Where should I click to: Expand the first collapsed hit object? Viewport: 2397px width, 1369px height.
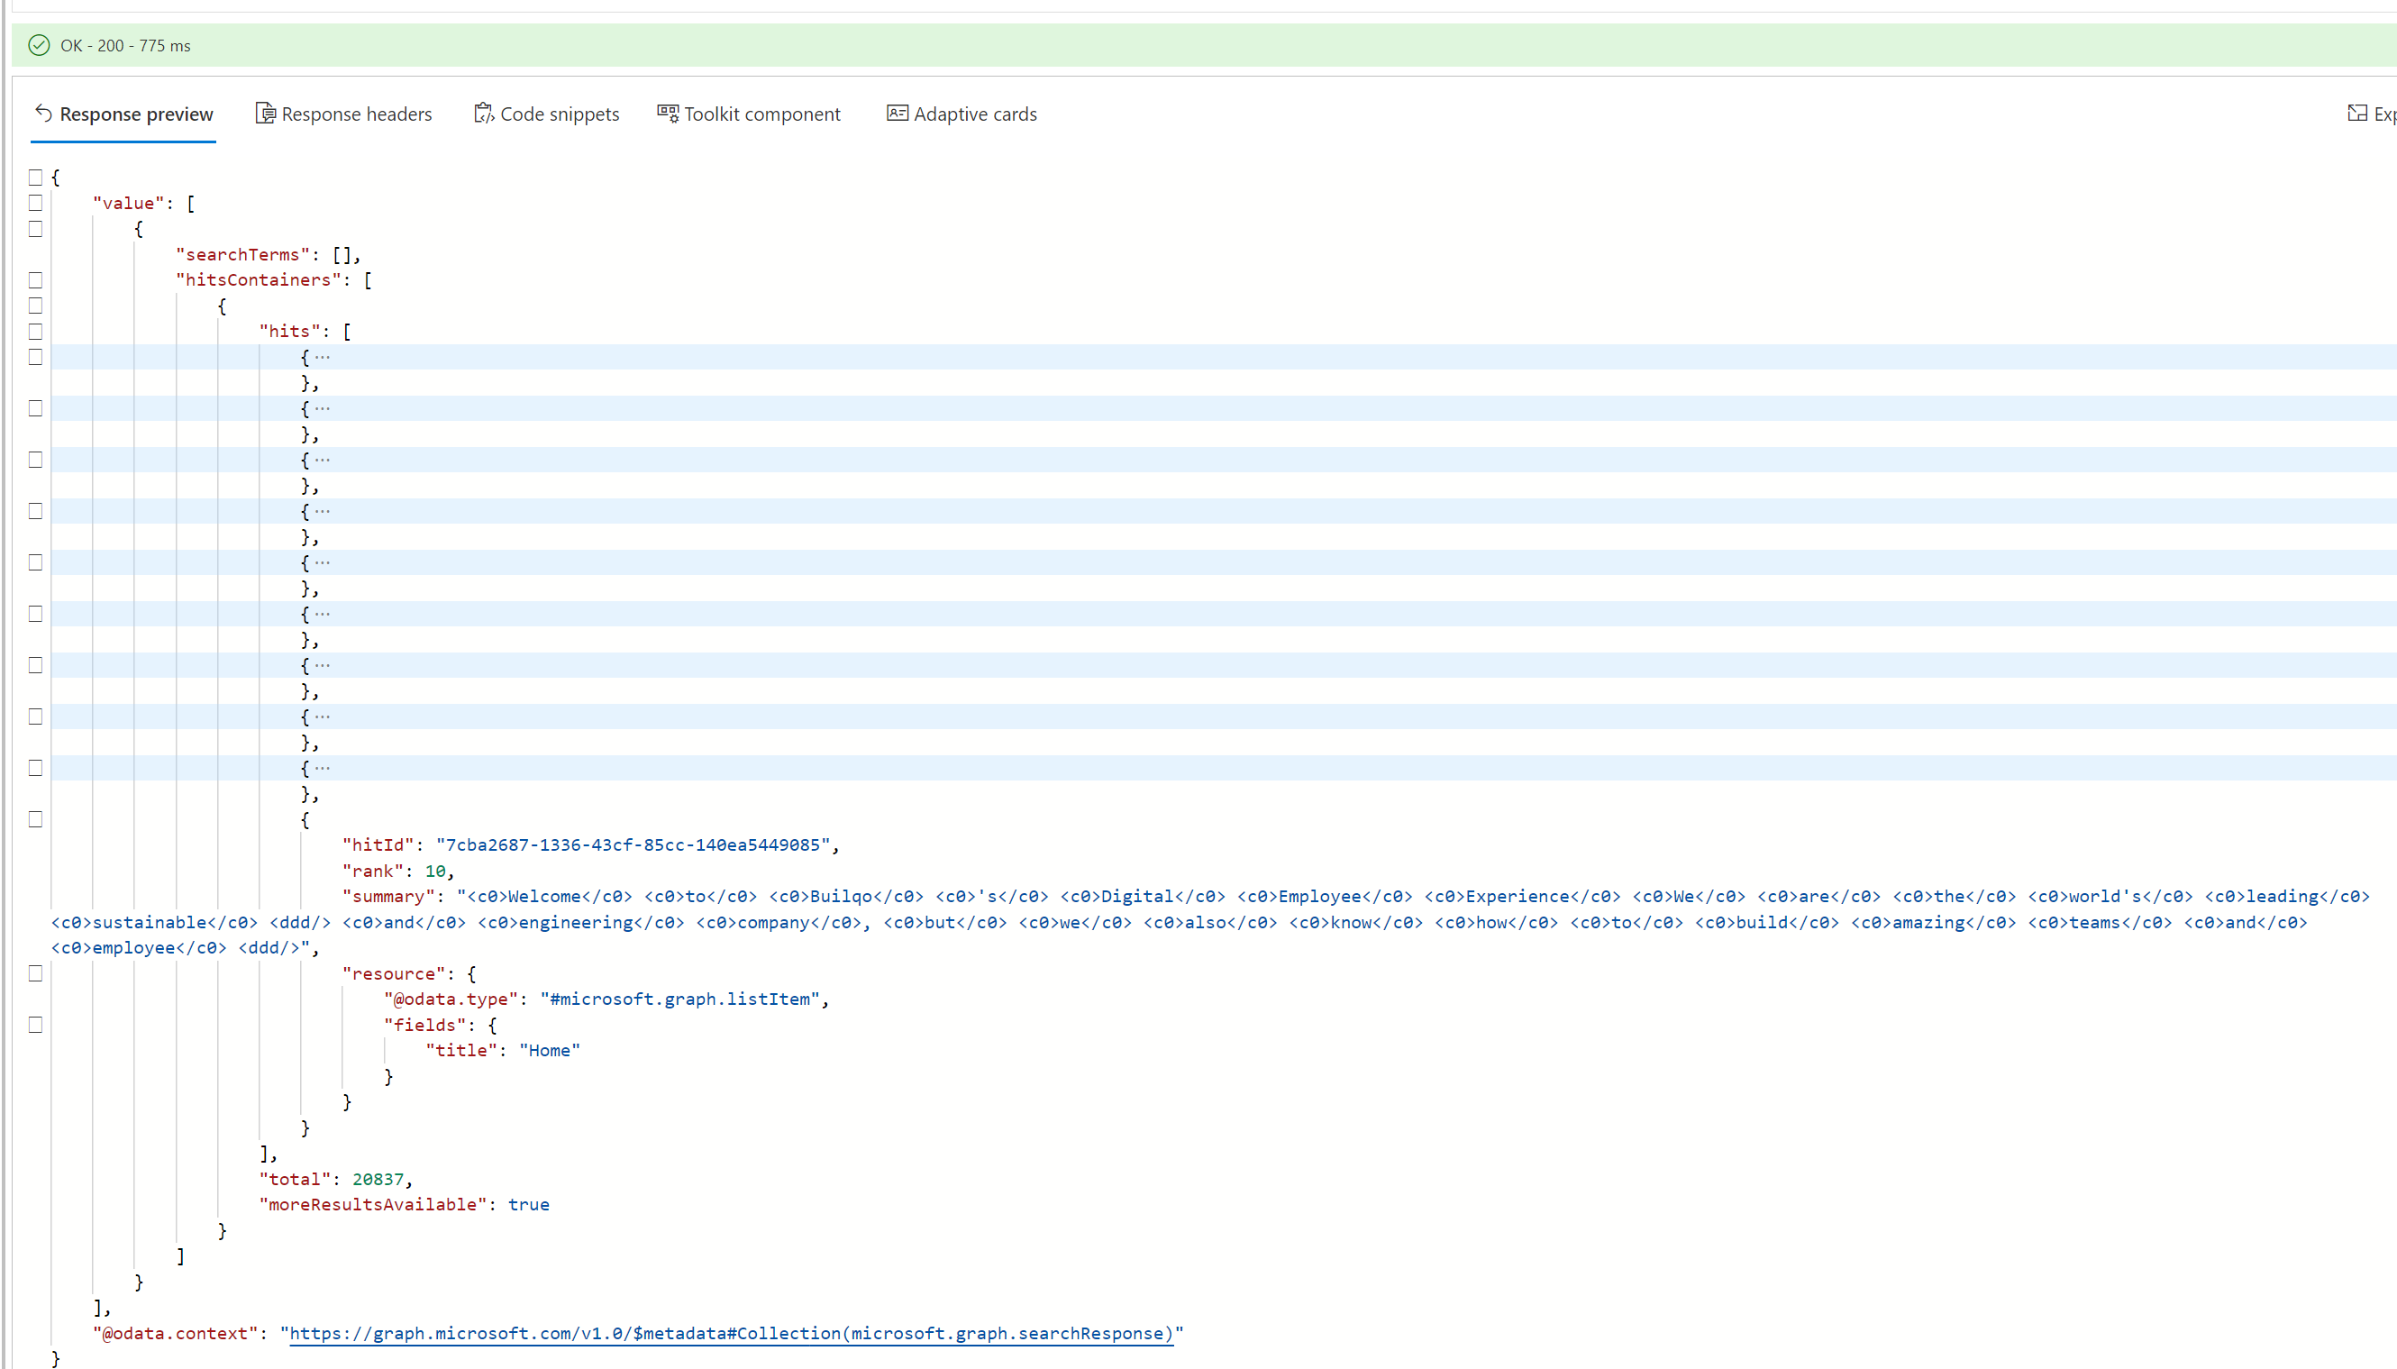(x=322, y=356)
